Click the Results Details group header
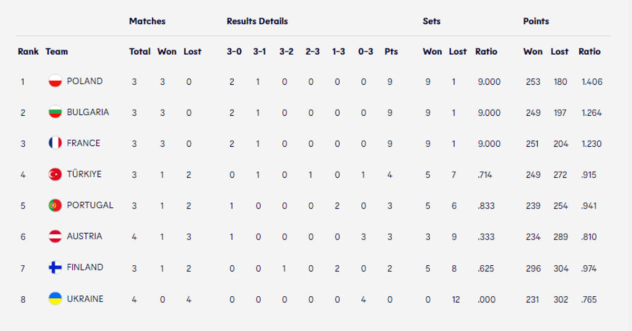Screen dimensions: 632x331 [x=257, y=22]
